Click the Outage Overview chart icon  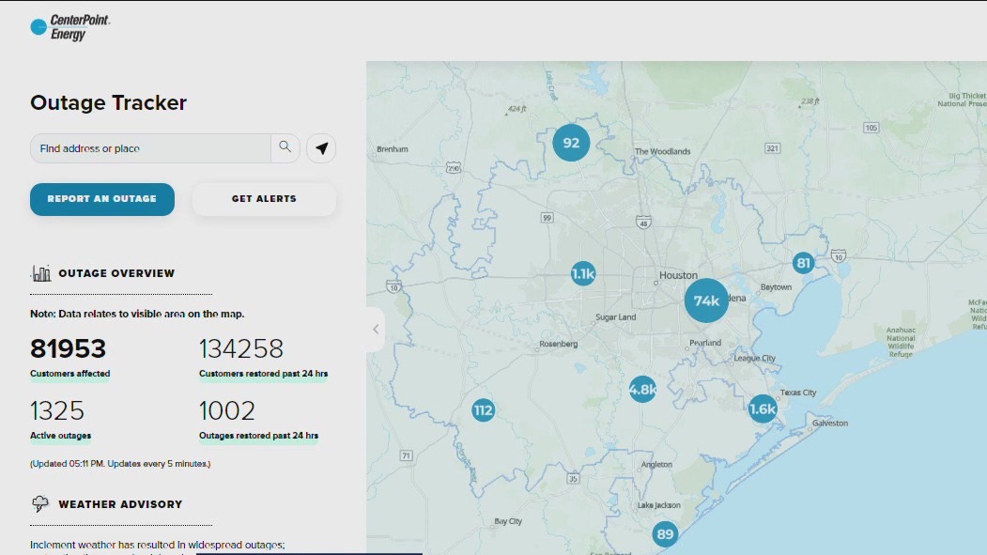point(41,273)
